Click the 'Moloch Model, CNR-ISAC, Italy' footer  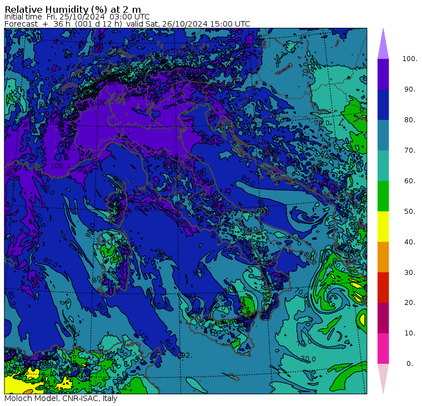click(61, 398)
